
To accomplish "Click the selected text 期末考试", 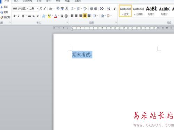I will coord(81,54).
